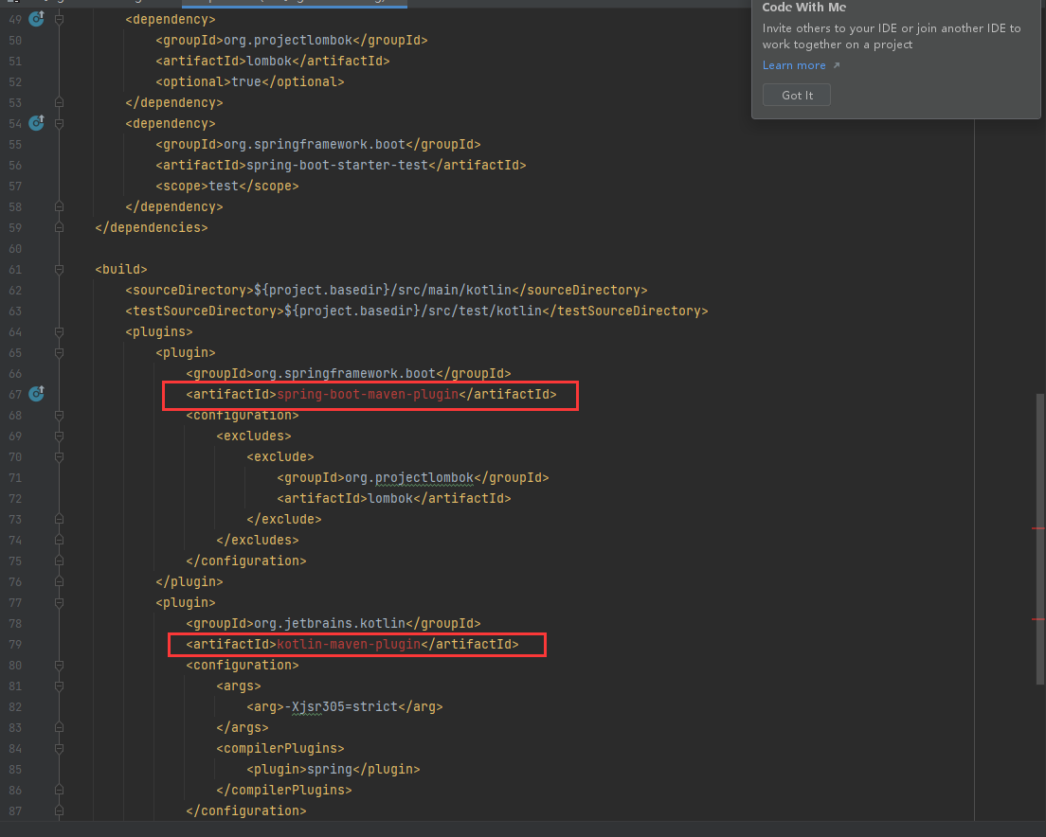Viewport: 1046px width, 837px height.
Task: Collapse the plugin block at line 65
Action: click(x=59, y=352)
